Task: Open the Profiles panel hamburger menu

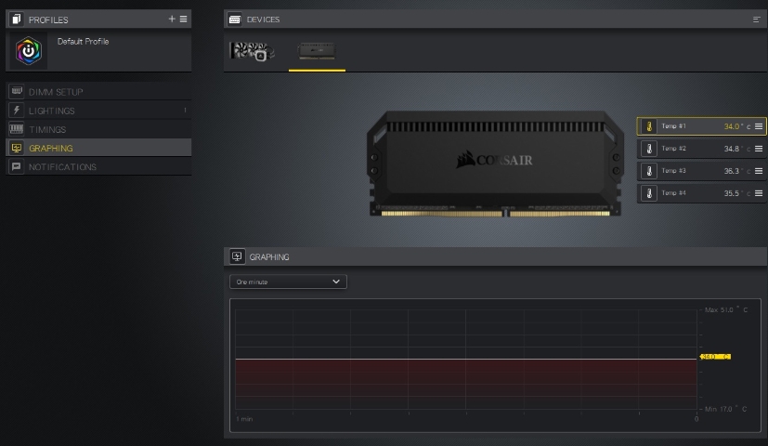Action: pos(183,19)
